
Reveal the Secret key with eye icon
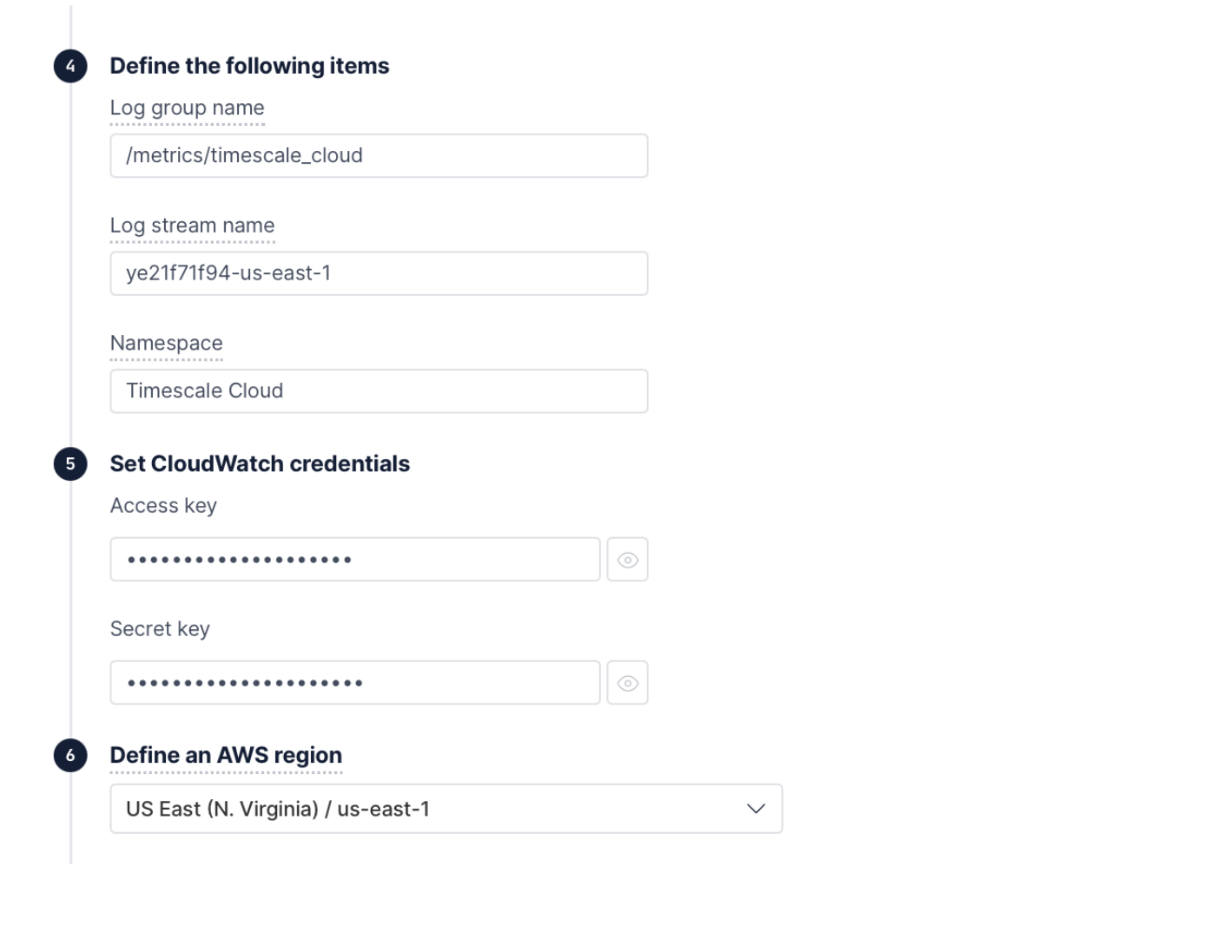coord(627,683)
